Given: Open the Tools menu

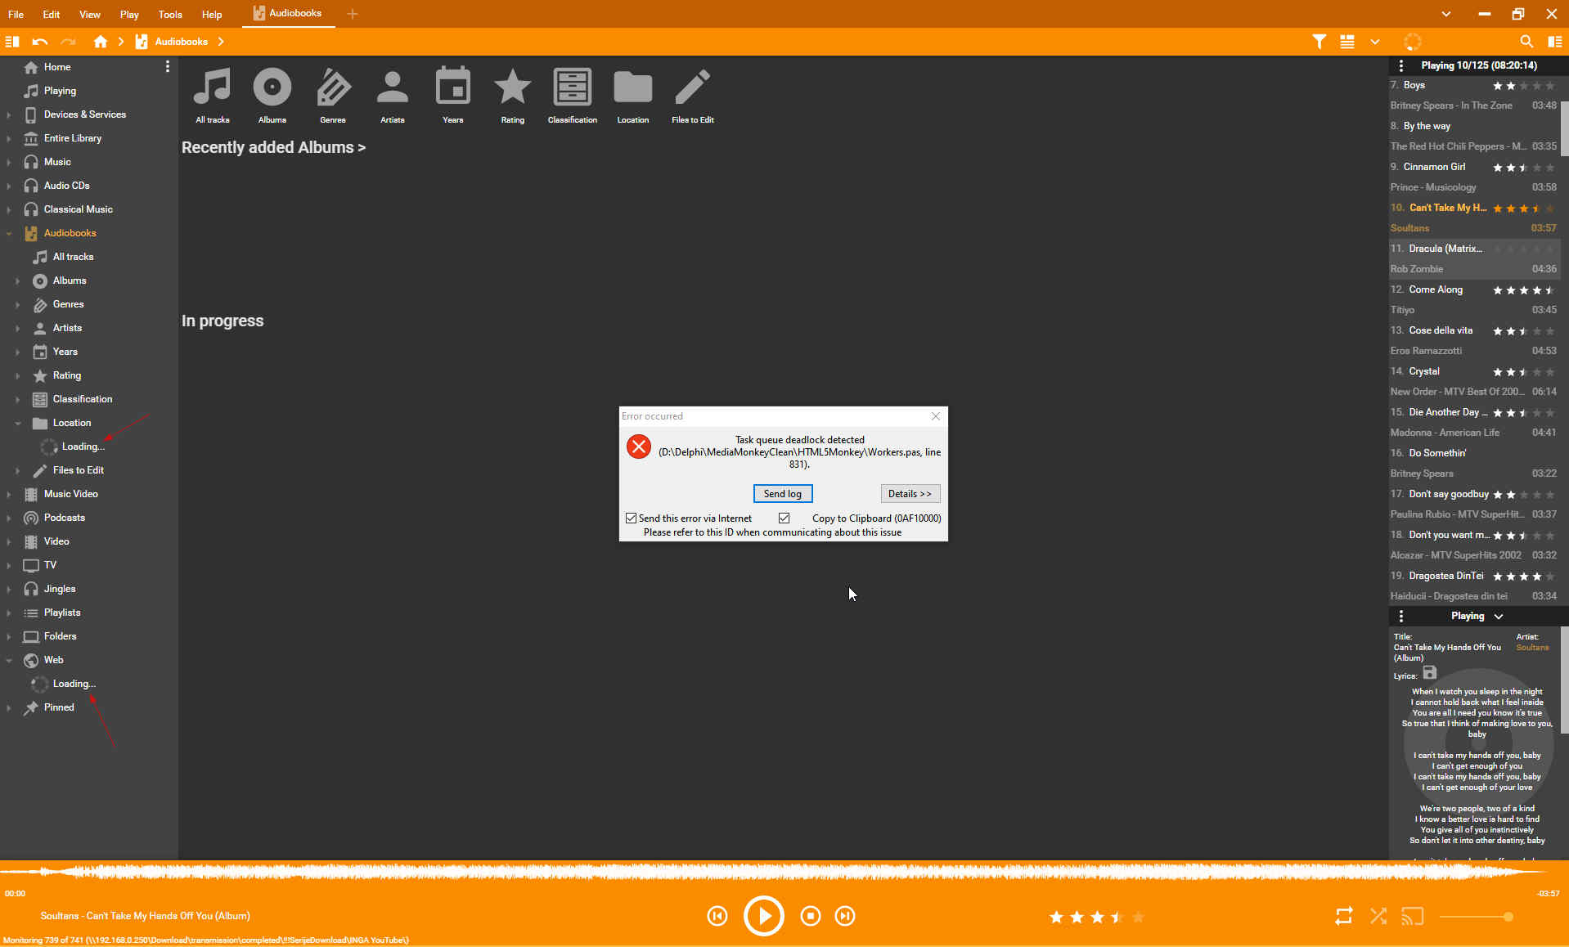Looking at the screenshot, I should coord(170,14).
